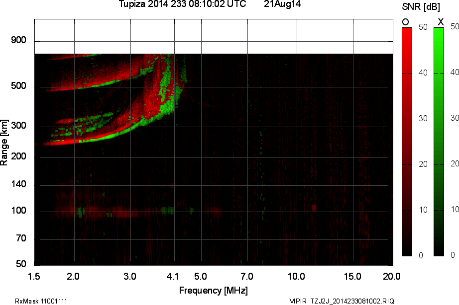
Task: Select the RxMask 11001111 text
Action: 41,301
